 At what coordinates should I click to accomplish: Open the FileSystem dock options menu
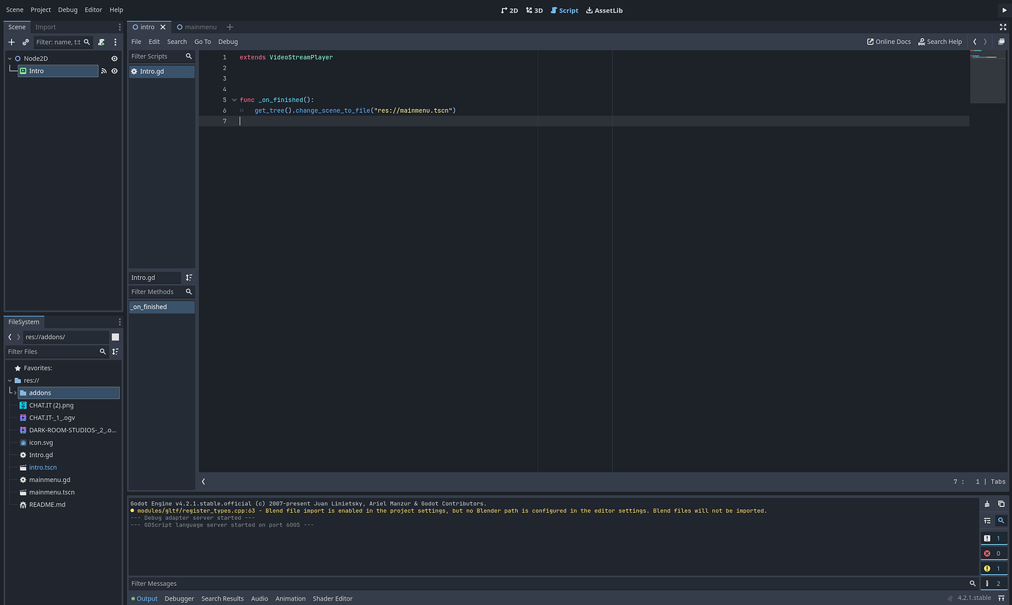[x=120, y=322]
